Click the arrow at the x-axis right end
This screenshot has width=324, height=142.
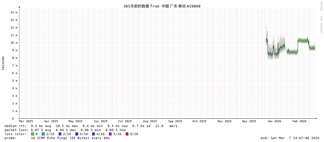click(x=316, y=118)
